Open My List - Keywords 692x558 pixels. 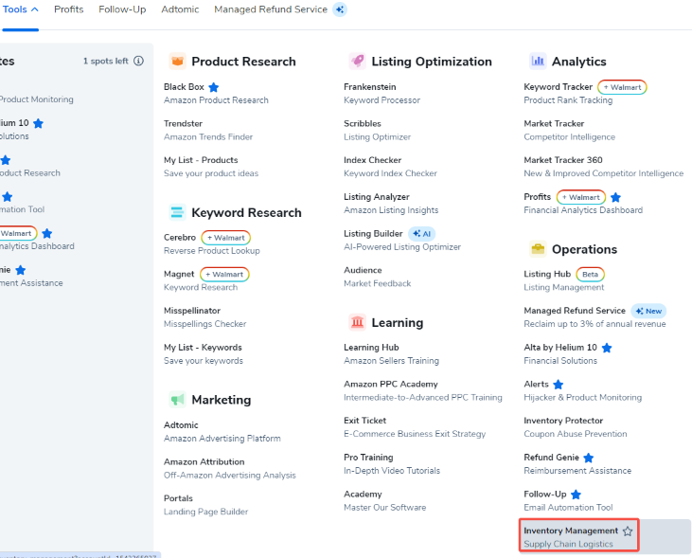tap(203, 354)
